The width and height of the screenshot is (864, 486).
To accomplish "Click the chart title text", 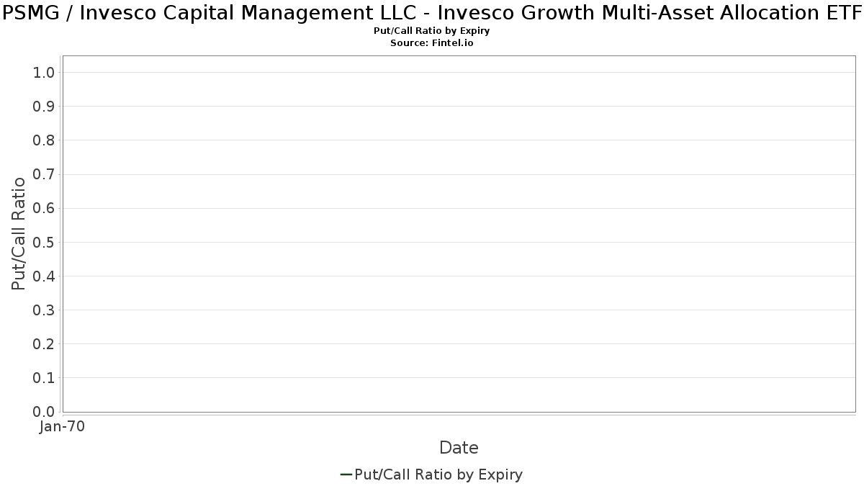I will [x=432, y=12].
